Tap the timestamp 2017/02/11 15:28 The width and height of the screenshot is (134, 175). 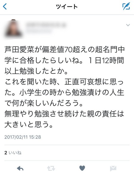click(23, 137)
